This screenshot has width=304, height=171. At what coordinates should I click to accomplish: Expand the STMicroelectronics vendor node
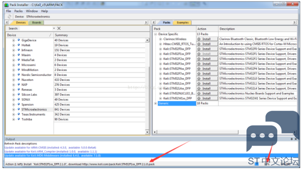pyautogui.click(x=13, y=110)
